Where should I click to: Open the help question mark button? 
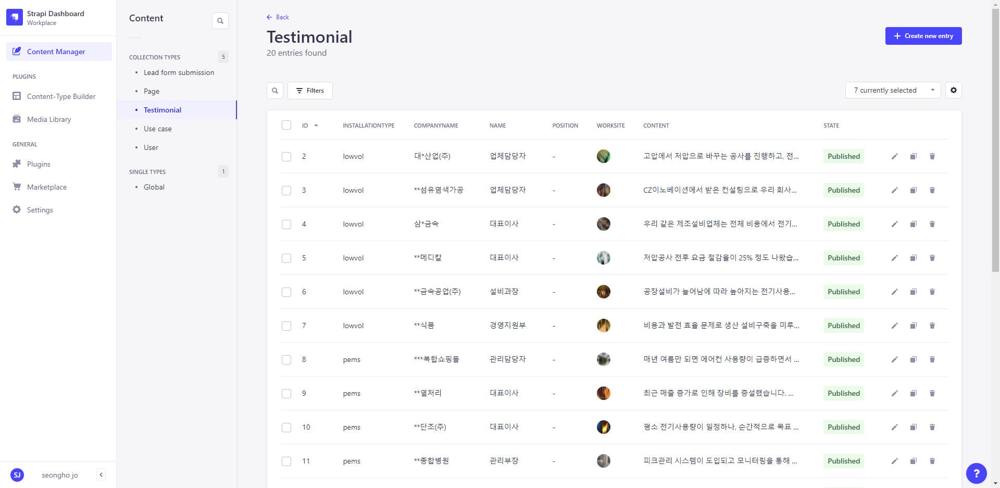[x=976, y=473]
